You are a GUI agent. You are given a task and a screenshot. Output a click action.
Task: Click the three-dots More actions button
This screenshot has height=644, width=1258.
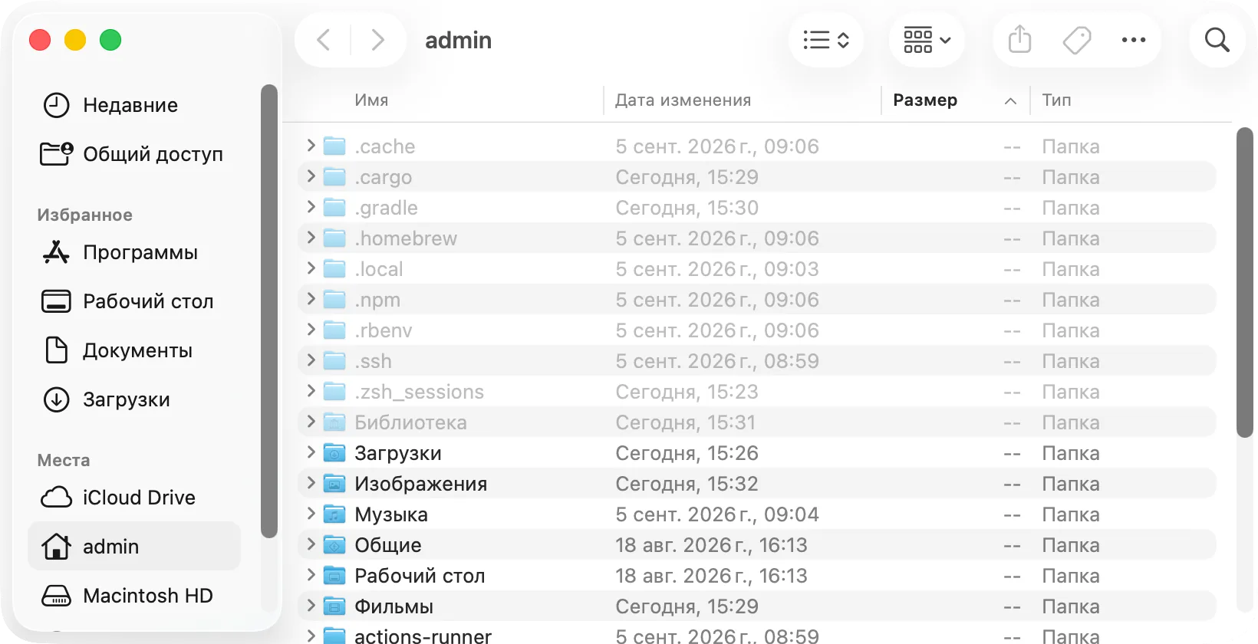point(1134,40)
